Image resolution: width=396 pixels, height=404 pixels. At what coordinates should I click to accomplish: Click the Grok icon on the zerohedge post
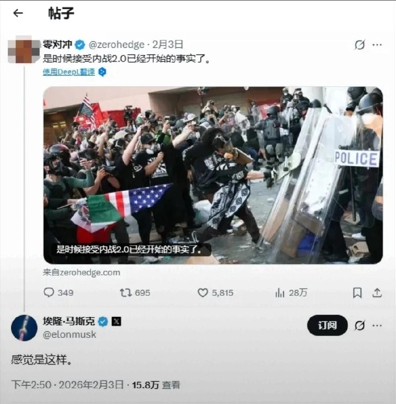coord(359,45)
